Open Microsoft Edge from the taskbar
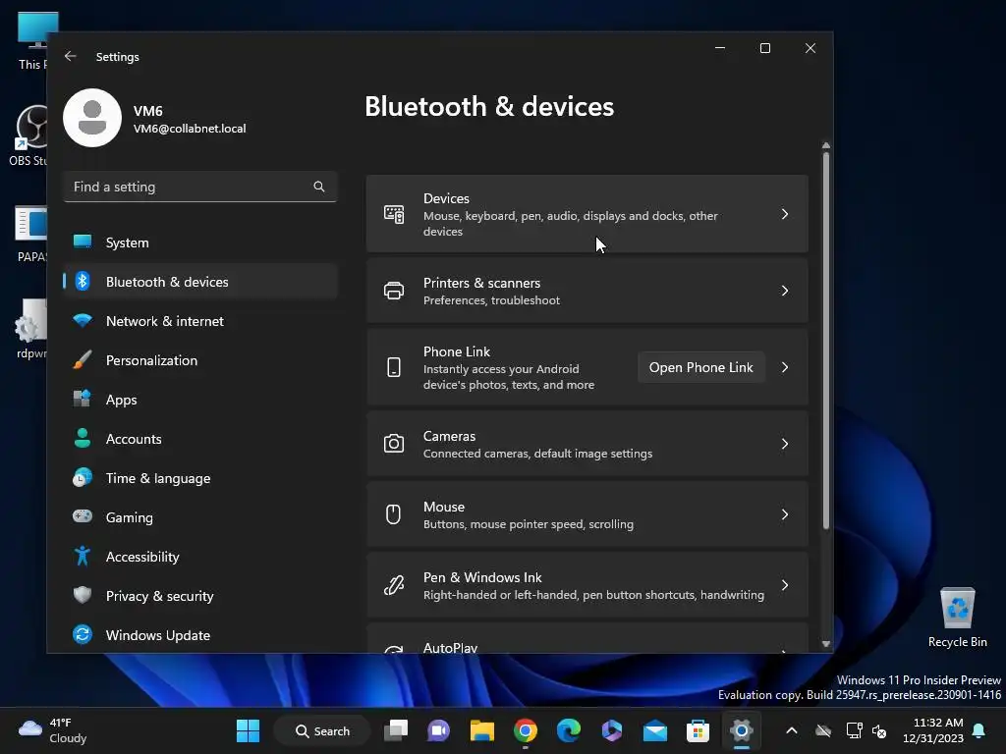Viewport: 1006px width, 754px height. (569, 730)
